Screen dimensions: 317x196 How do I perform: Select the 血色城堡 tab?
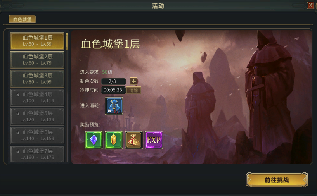pyautogui.click(x=22, y=19)
